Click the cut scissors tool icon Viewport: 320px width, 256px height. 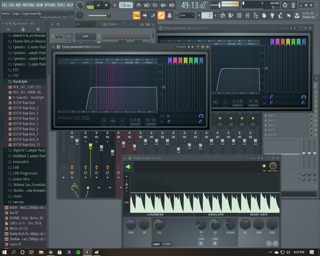pos(293,5)
